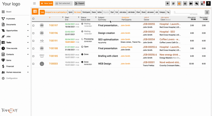
Task: Click the Jobs gear icon in sidebar
Action: 3,37
